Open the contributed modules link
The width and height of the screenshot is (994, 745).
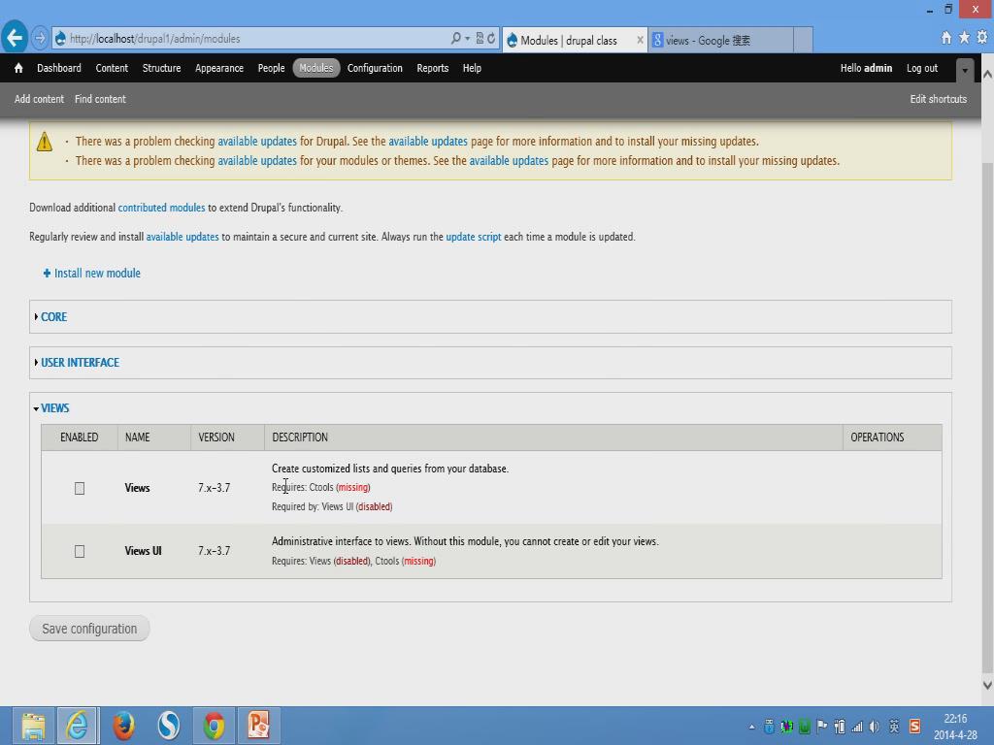click(162, 208)
